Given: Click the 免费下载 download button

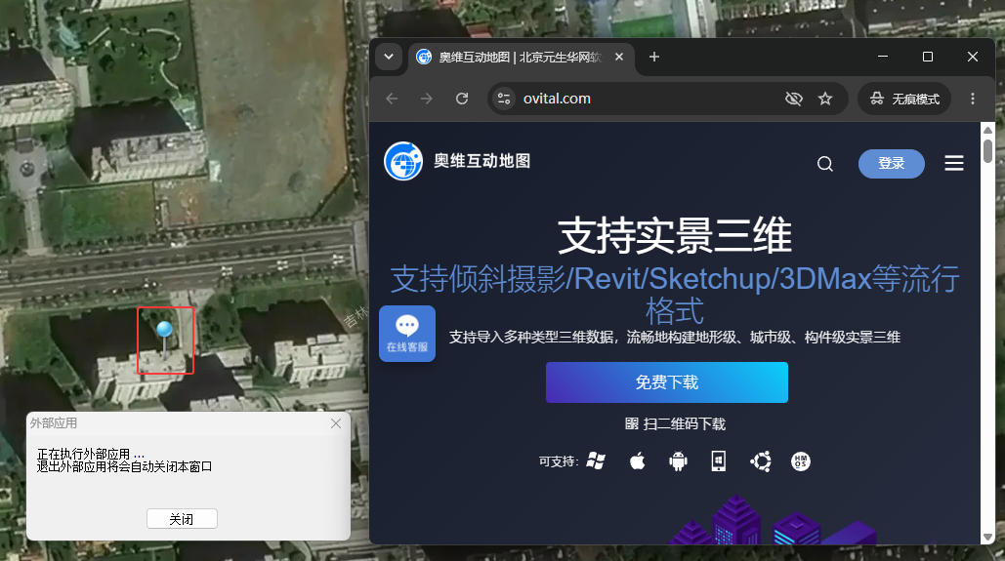Looking at the screenshot, I should [x=666, y=382].
